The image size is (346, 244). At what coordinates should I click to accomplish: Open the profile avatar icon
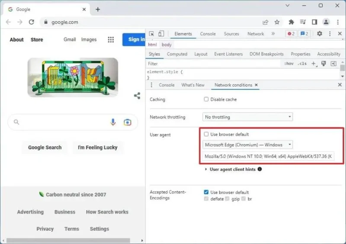(x=326, y=22)
